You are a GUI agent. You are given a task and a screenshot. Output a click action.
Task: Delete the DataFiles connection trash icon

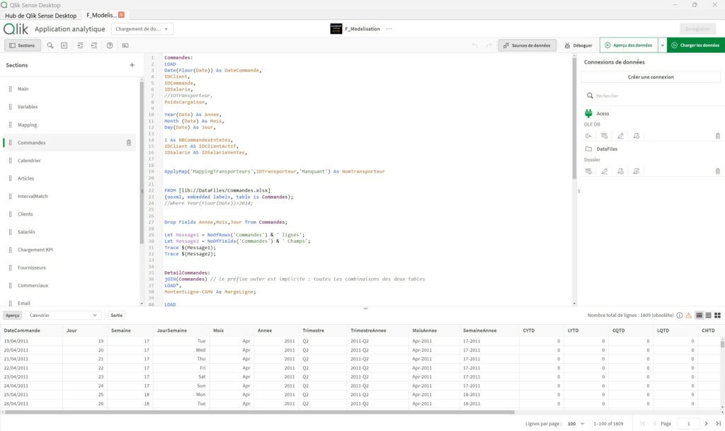tap(718, 171)
